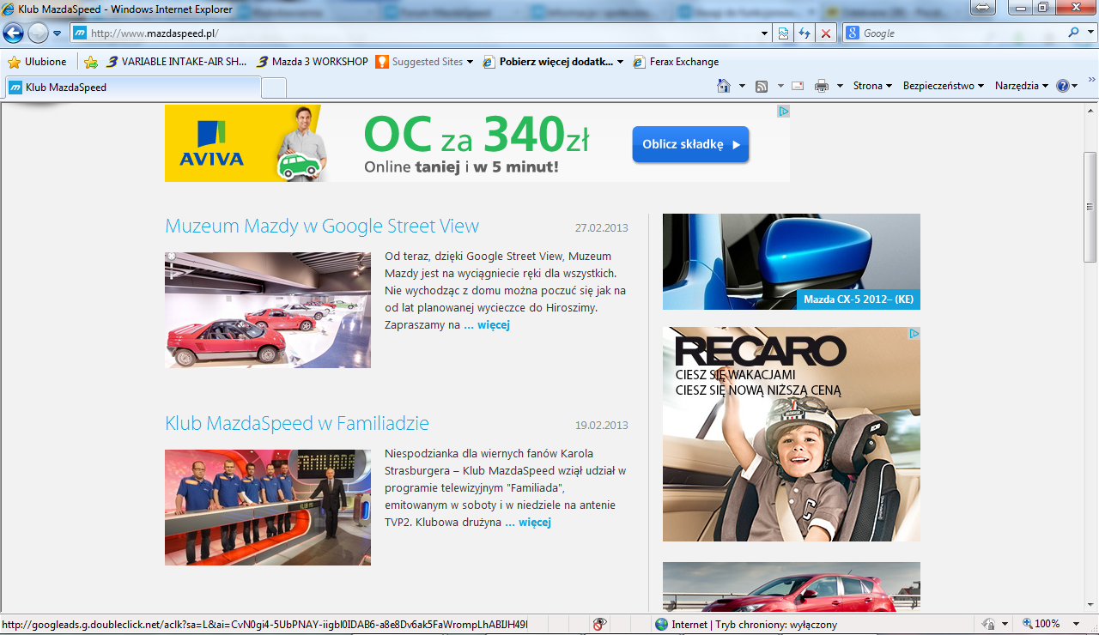
Task: Click the InPrivate Filtering icon in status bar
Action: click(x=599, y=625)
